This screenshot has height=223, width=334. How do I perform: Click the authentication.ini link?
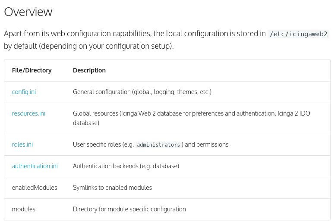(35, 166)
